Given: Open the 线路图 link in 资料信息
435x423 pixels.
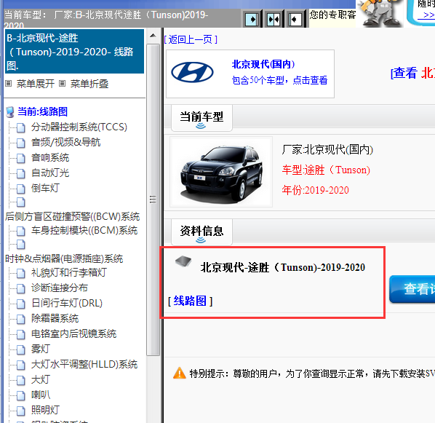Looking at the screenshot, I should coord(190,301).
